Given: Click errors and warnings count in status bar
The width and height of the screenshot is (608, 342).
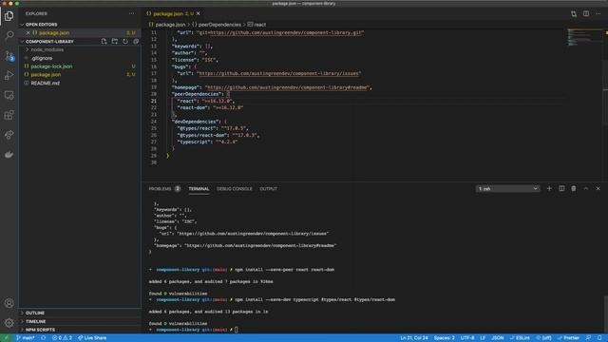Looking at the screenshot, I should click(62, 338).
